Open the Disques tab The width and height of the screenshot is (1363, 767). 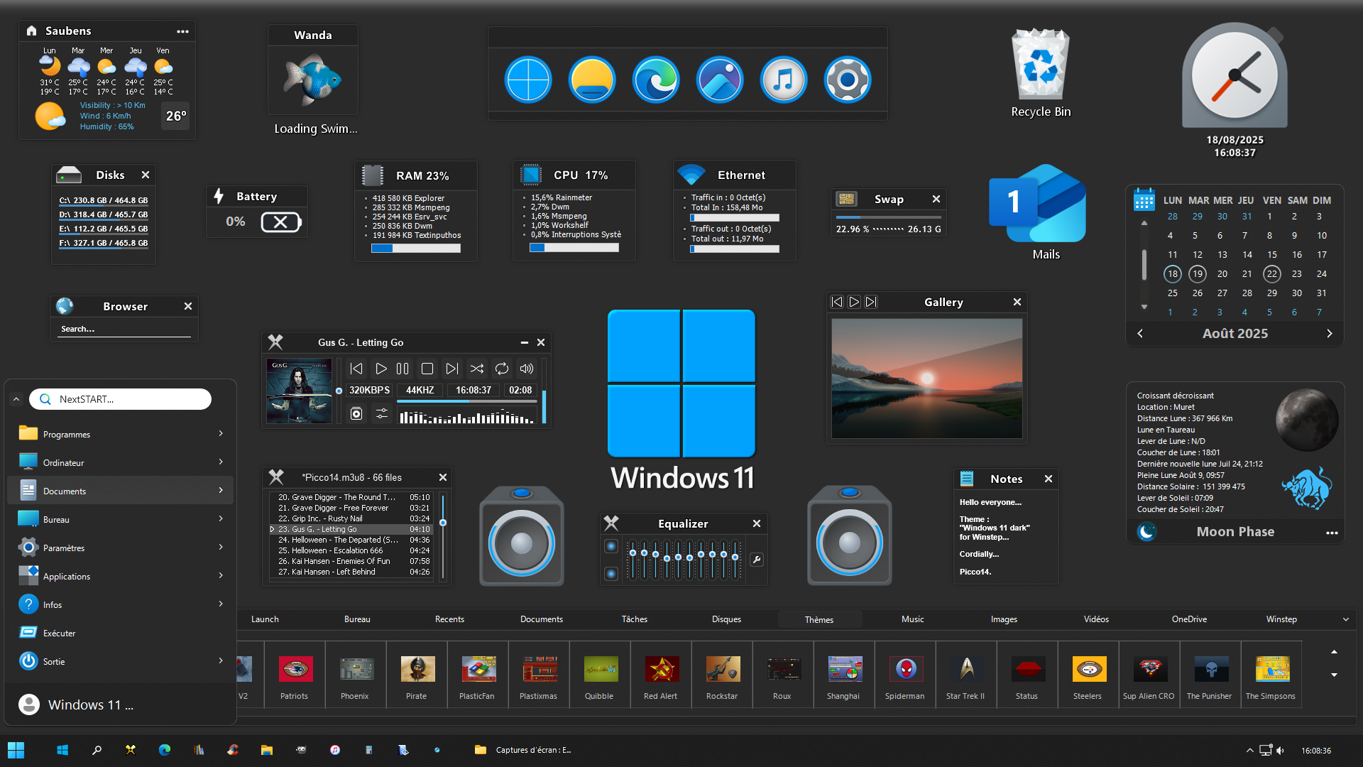(726, 619)
